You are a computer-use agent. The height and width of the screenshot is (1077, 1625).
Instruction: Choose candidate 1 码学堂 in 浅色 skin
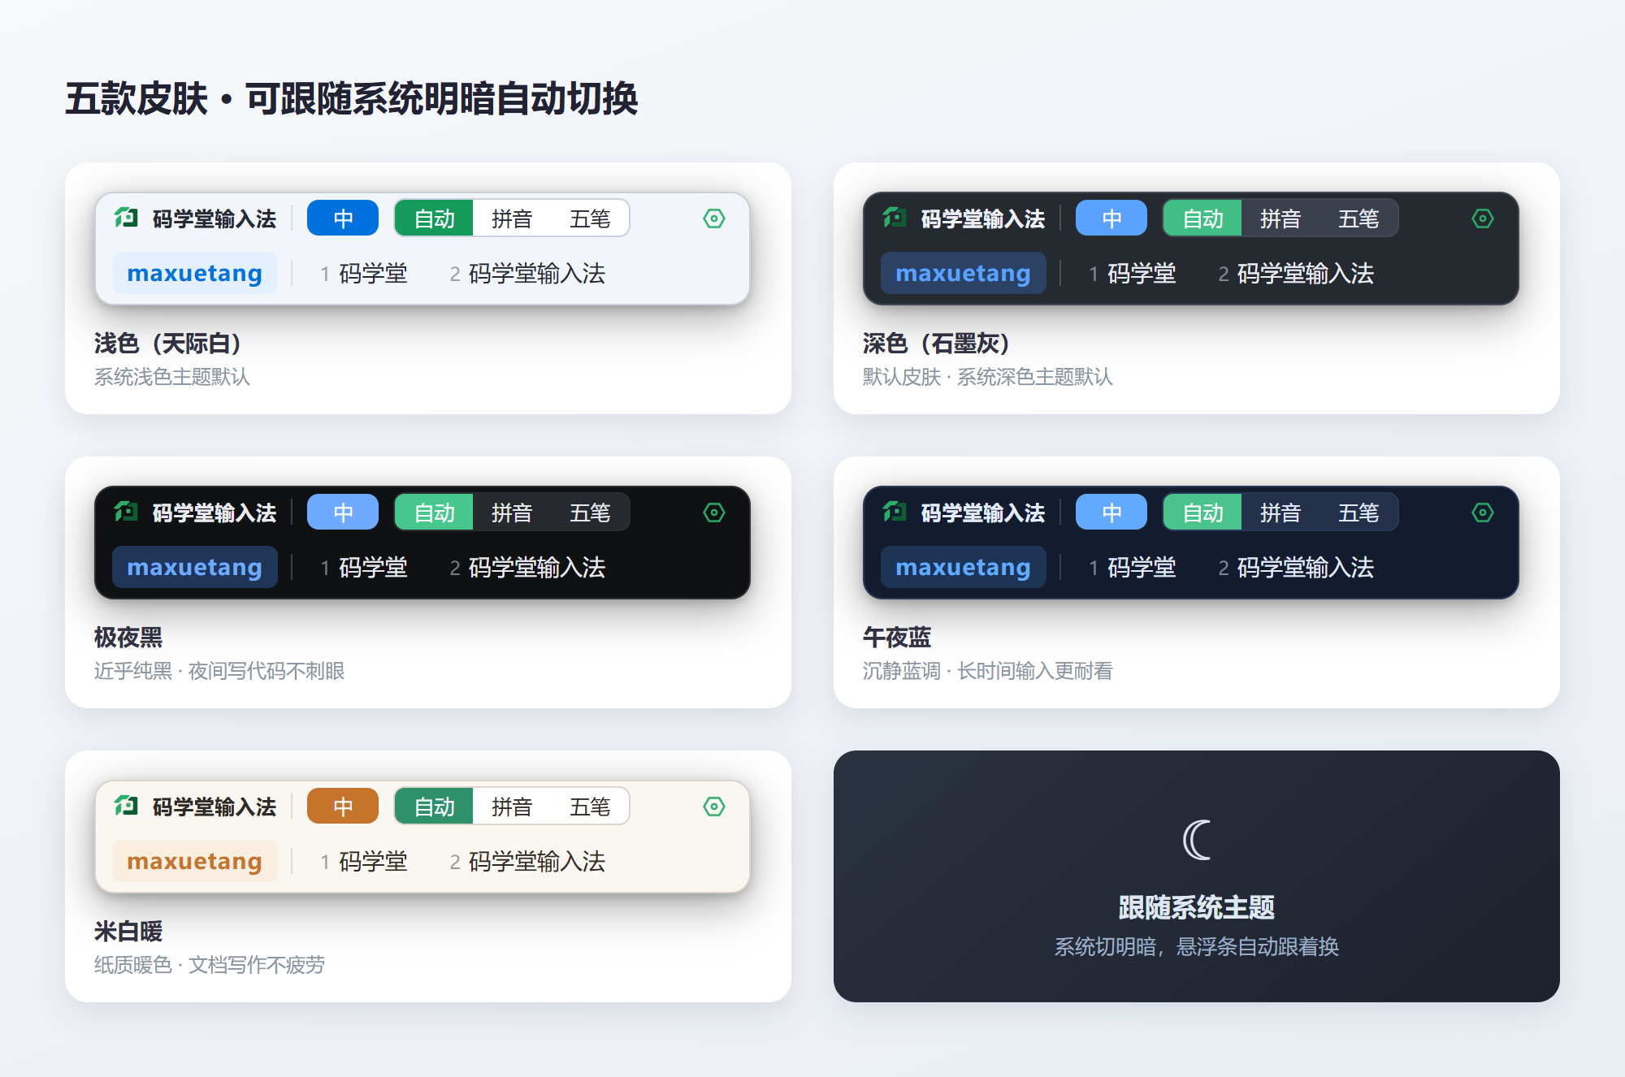point(364,274)
